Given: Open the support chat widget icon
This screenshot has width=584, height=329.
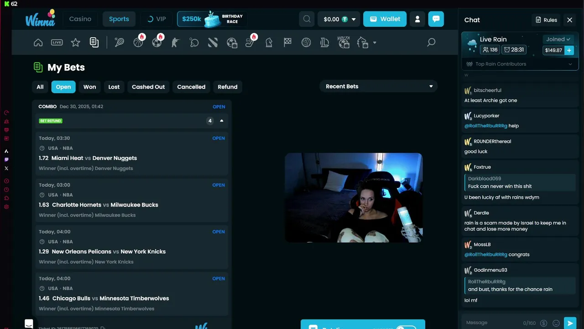Looking at the screenshot, I should tap(29, 324).
